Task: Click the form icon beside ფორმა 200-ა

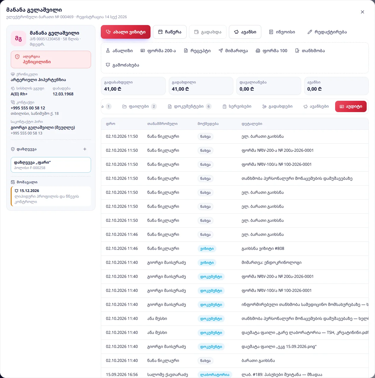Action: coord(143,51)
